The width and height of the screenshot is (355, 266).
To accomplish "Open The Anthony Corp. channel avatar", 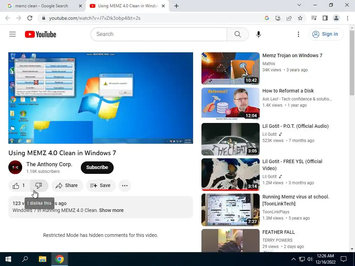I will (15, 167).
